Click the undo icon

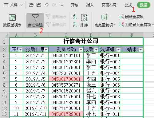pyautogui.click(x=47, y=5)
